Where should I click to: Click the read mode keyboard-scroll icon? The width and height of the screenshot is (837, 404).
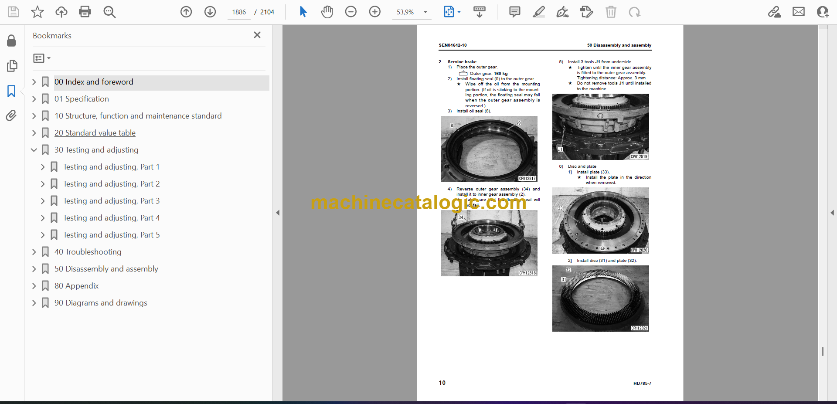(x=480, y=12)
